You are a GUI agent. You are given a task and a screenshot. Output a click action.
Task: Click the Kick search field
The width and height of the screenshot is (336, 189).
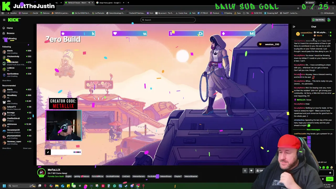(168, 20)
